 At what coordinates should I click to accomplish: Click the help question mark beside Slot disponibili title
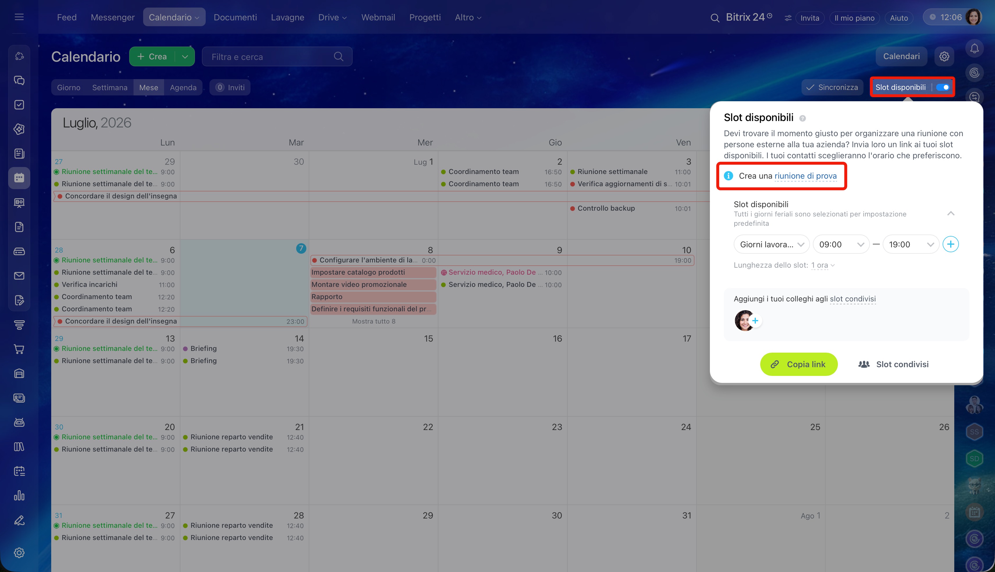[802, 118]
